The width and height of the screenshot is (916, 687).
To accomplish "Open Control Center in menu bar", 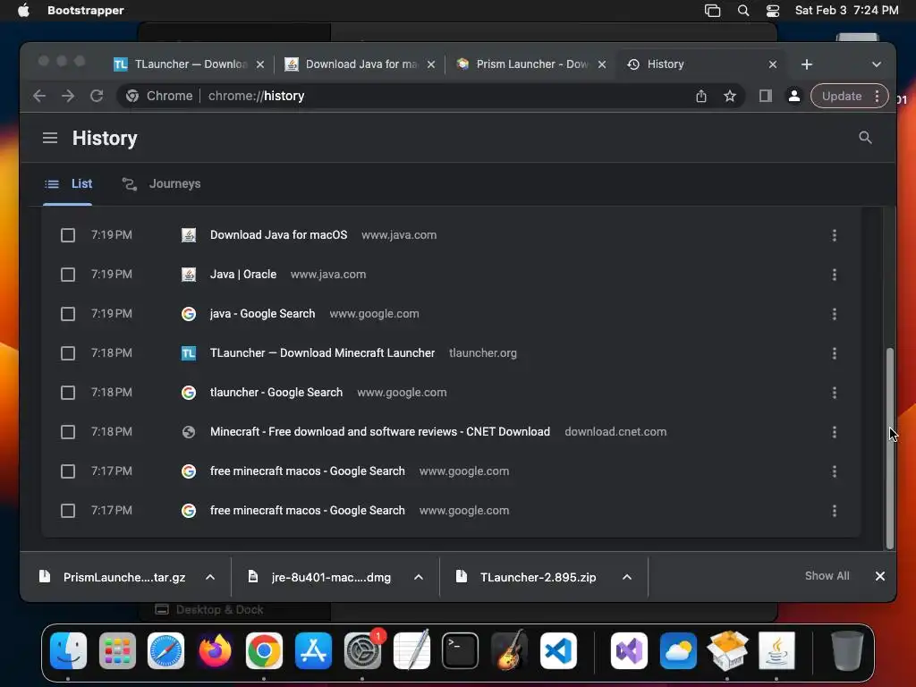I will pyautogui.click(x=773, y=11).
